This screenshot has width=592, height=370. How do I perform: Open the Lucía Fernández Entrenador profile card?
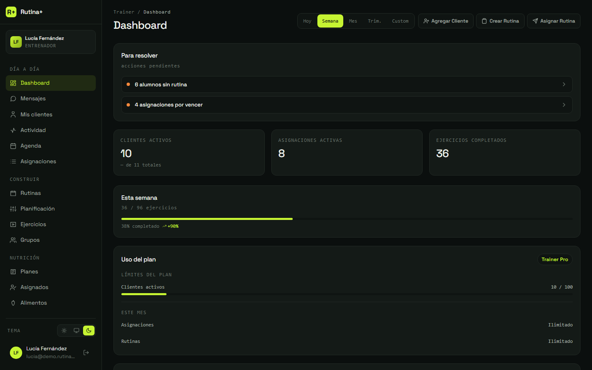tap(51, 42)
